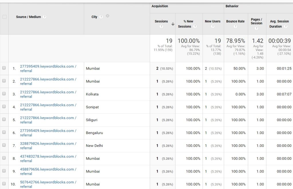Check the box for row 1

4,68
